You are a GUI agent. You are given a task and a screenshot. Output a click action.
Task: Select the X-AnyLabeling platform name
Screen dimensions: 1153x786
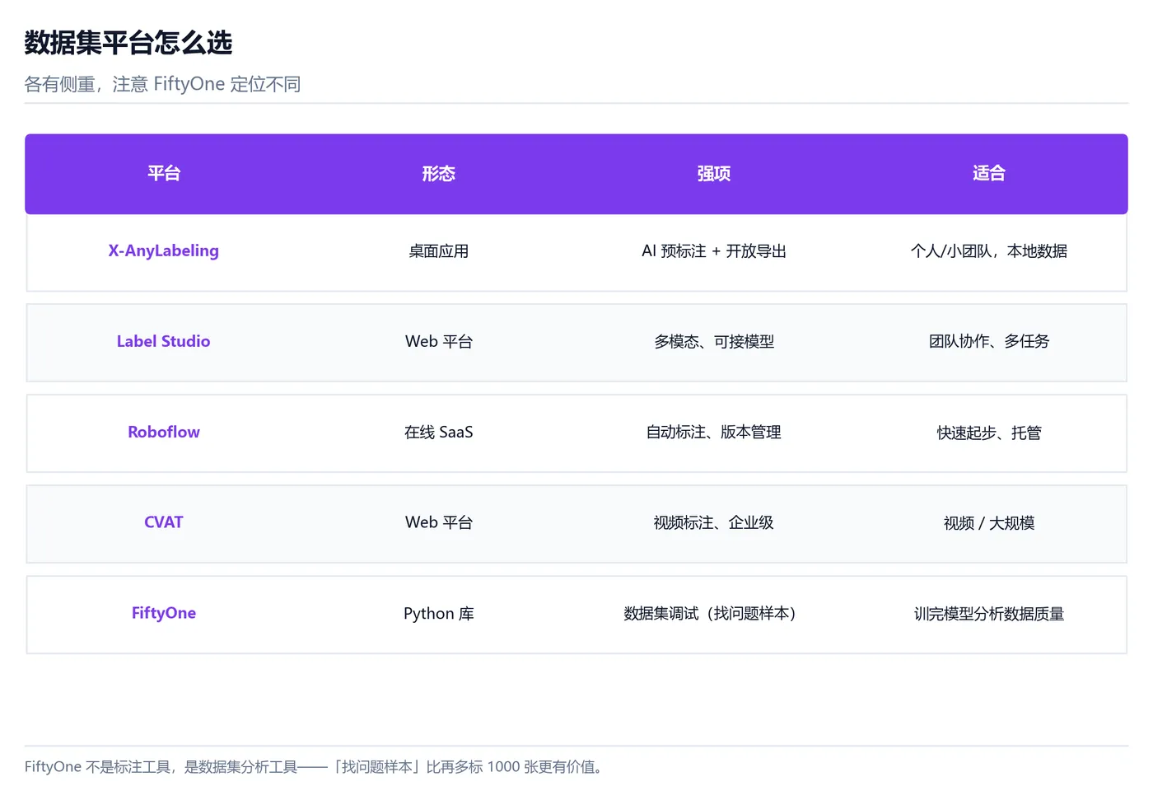(x=164, y=250)
